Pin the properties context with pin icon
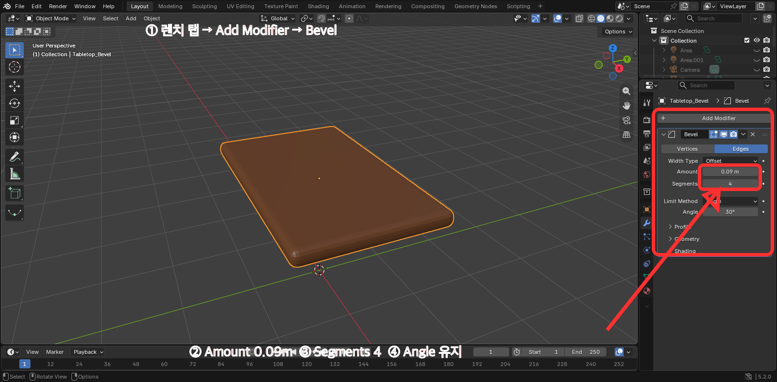777x382 pixels. (x=767, y=101)
